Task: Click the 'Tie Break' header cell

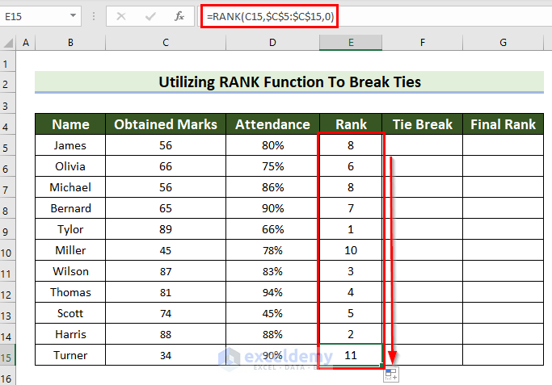Action: [x=423, y=124]
